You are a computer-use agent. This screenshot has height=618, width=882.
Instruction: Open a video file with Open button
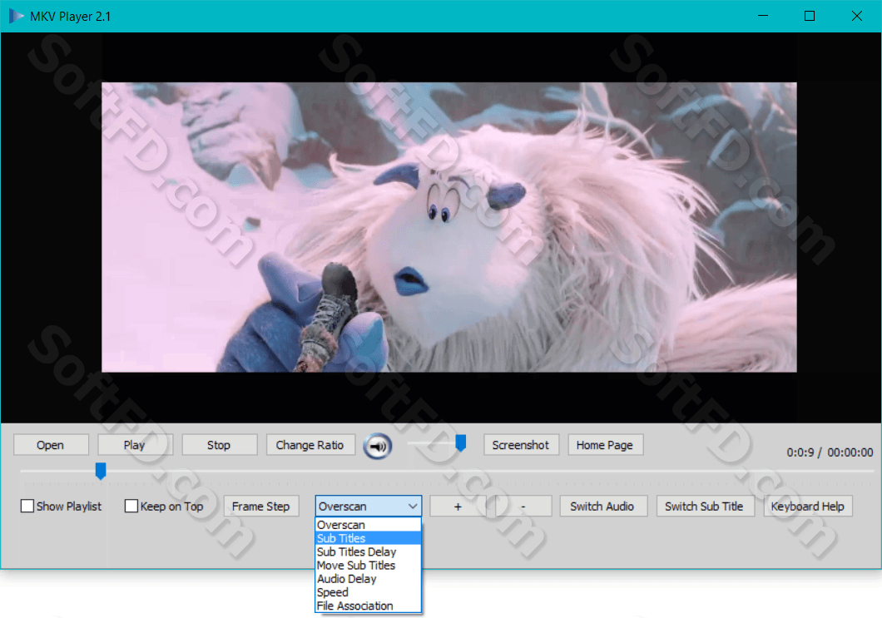click(51, 445)
